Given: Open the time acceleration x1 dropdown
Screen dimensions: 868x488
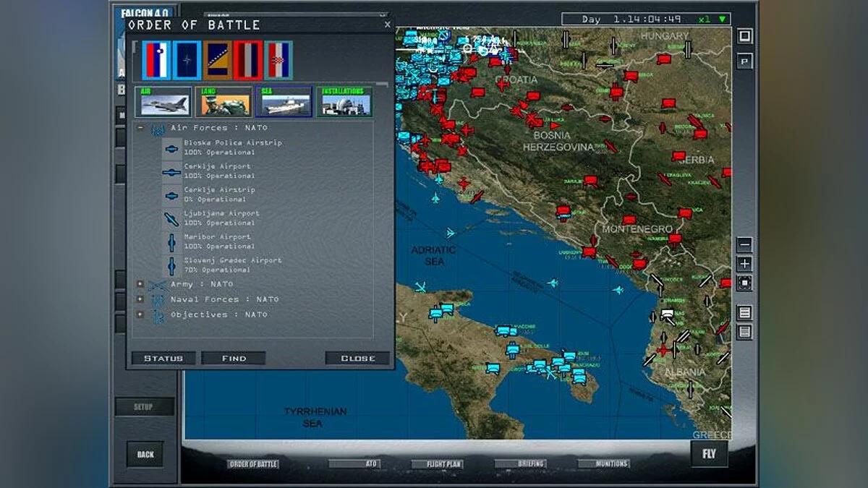Looking at the screenshot, I should coord(714,20).
